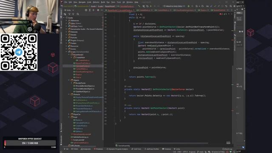Open dotTrace Profiler tool window
Image resolution: width=272 pixels, height=153 pixels.
coord(152,149)
